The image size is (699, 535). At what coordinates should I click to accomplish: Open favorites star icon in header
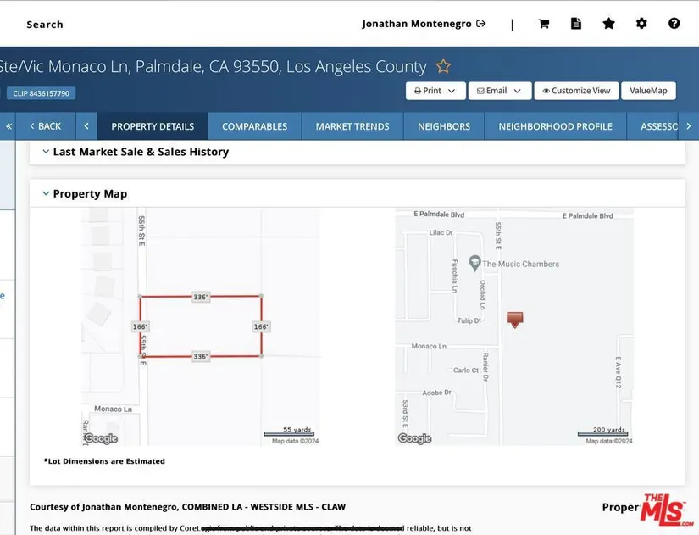click(x=608, y=24)
